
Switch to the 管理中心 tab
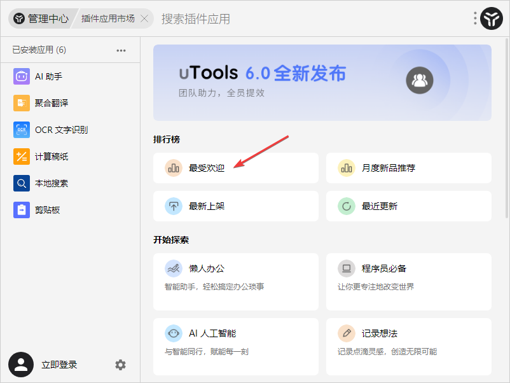point(41,18)
